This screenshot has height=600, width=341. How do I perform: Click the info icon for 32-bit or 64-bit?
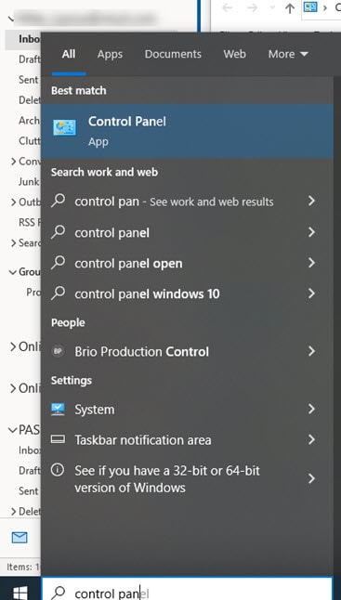(58, 470)
